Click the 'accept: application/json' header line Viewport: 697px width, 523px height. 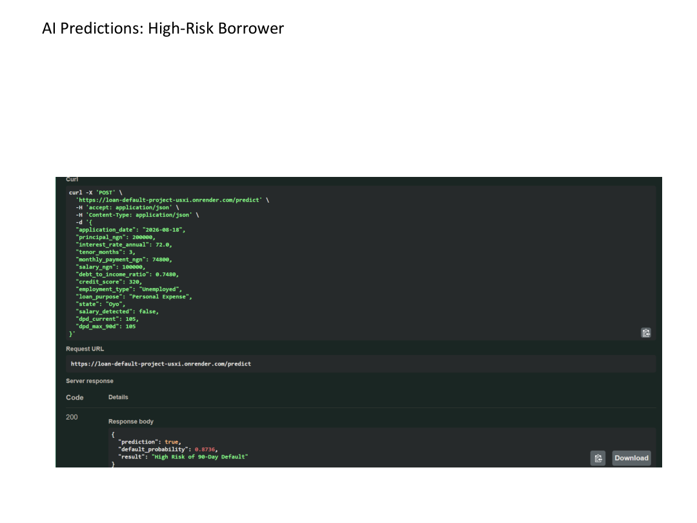(127, 207)
